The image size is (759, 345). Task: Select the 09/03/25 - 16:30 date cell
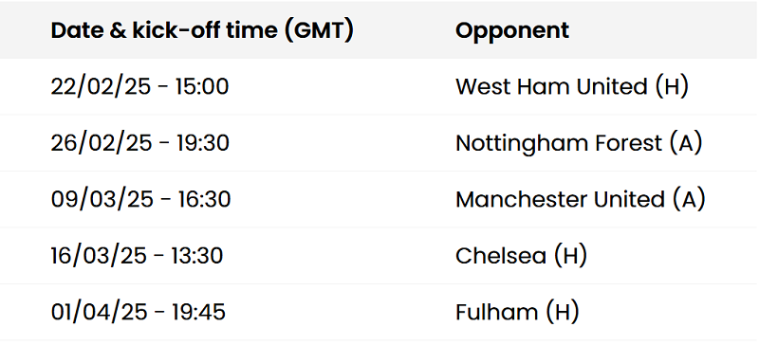click(x=140, y=199)
